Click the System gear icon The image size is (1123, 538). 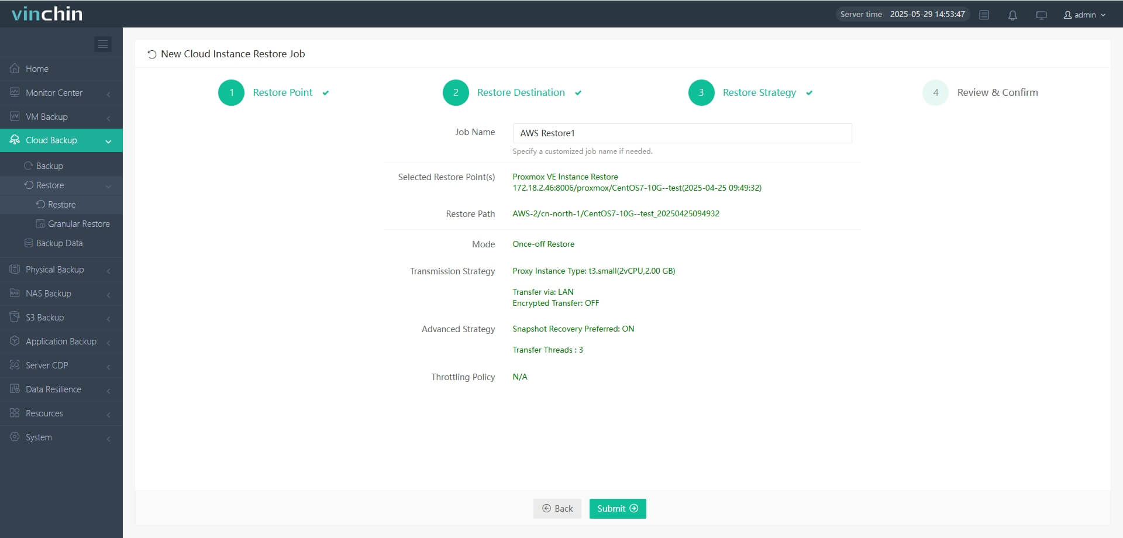15,437
